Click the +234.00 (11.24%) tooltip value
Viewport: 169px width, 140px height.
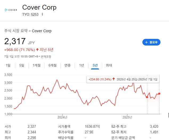(100, 79)
